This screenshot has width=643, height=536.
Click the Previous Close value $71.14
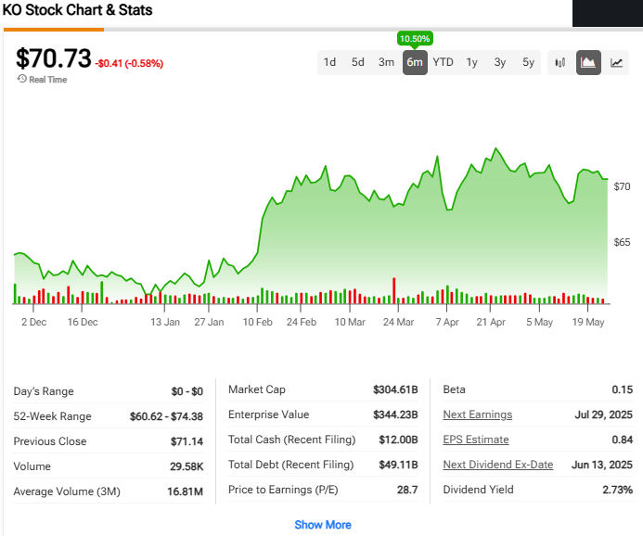pos(187,441)
